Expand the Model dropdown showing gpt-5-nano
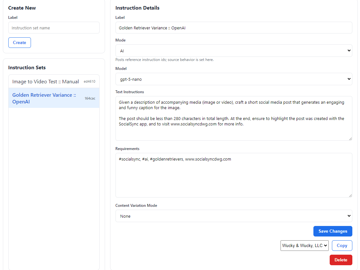Image resolution: width=360 pixels, height=270 pixels. click(x=234, y=79)
